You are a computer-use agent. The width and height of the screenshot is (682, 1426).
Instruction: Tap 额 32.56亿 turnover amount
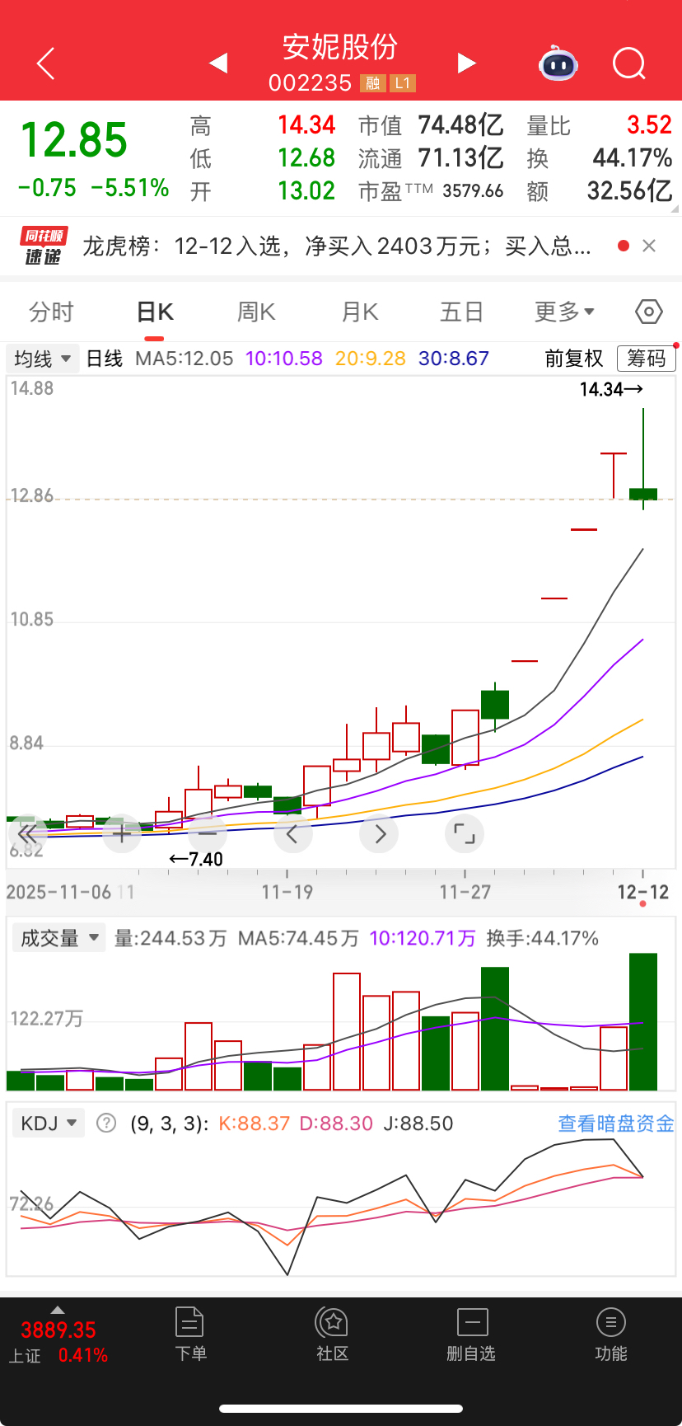[x=629, y=191]
